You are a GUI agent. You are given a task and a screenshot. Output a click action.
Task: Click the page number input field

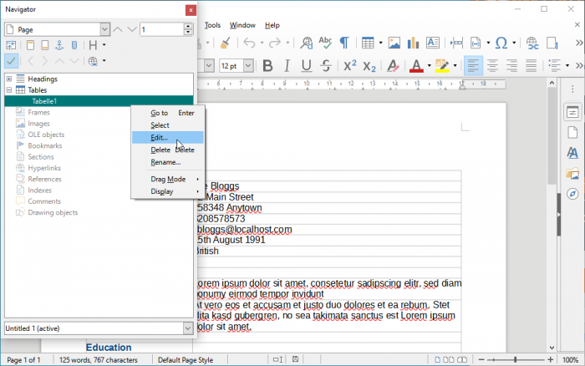(x=160, y=29)
